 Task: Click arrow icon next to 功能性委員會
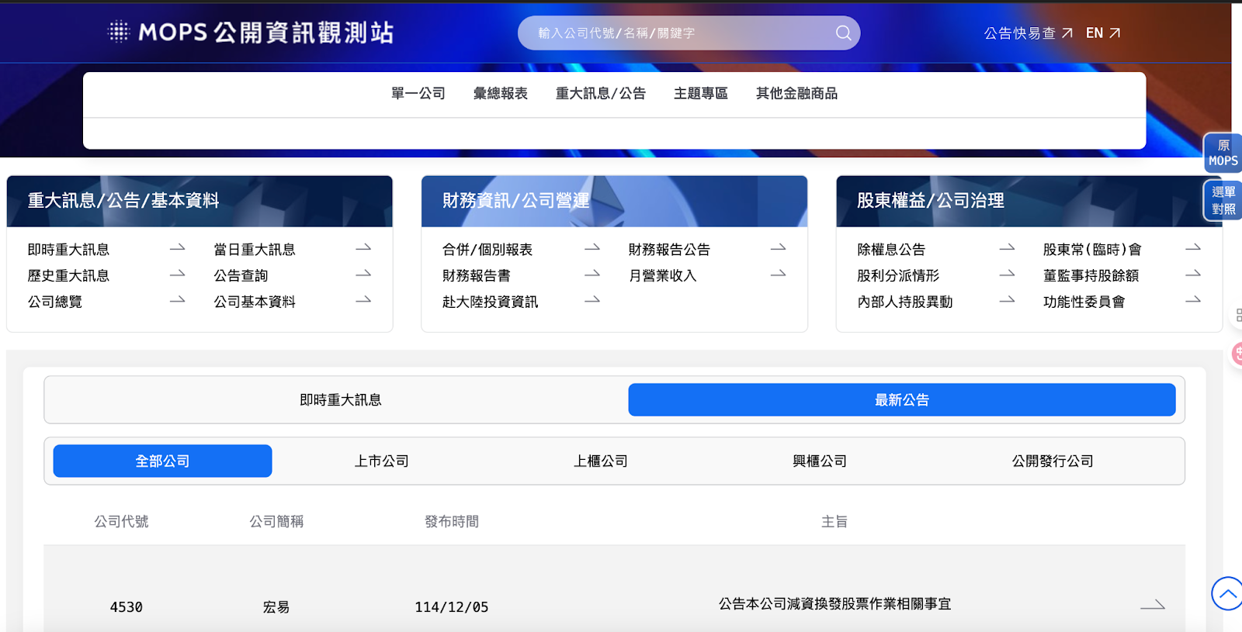click(x=1193, y=300)
